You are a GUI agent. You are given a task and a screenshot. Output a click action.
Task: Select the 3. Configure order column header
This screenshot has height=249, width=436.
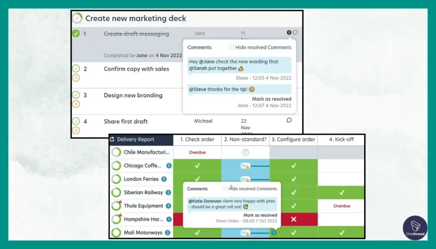point(293,140)
